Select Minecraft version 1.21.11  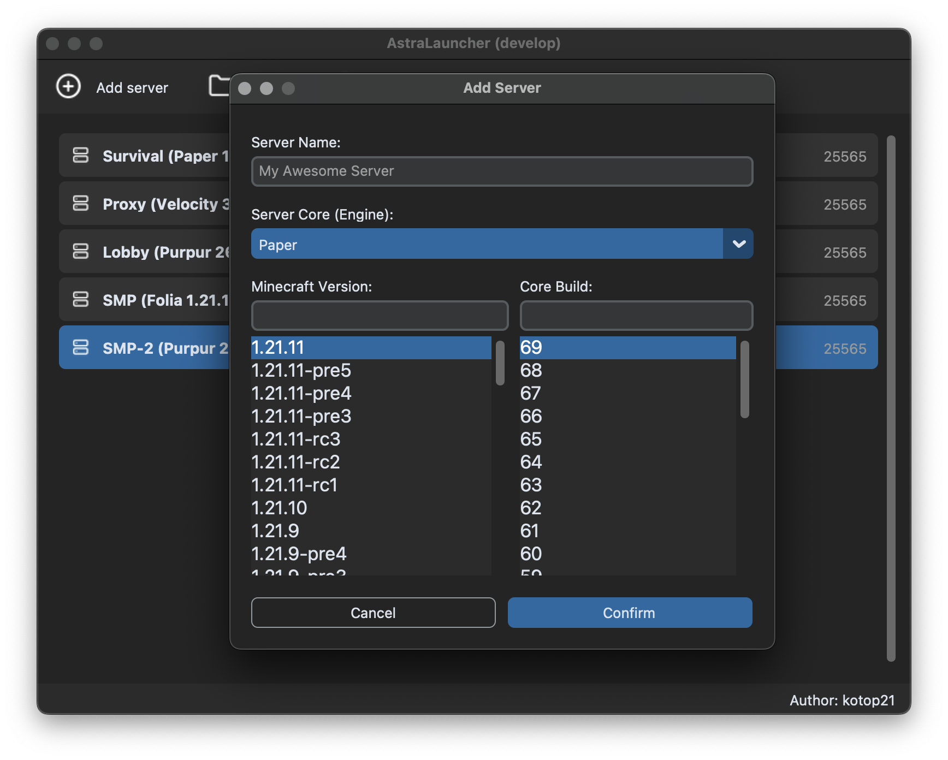(x=371, y=347)
